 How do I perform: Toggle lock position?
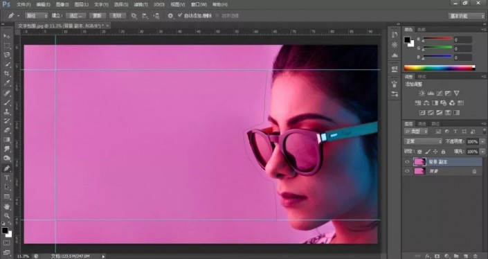point(435,152)
